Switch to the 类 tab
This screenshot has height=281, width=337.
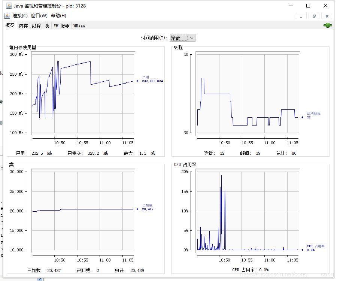47,26
